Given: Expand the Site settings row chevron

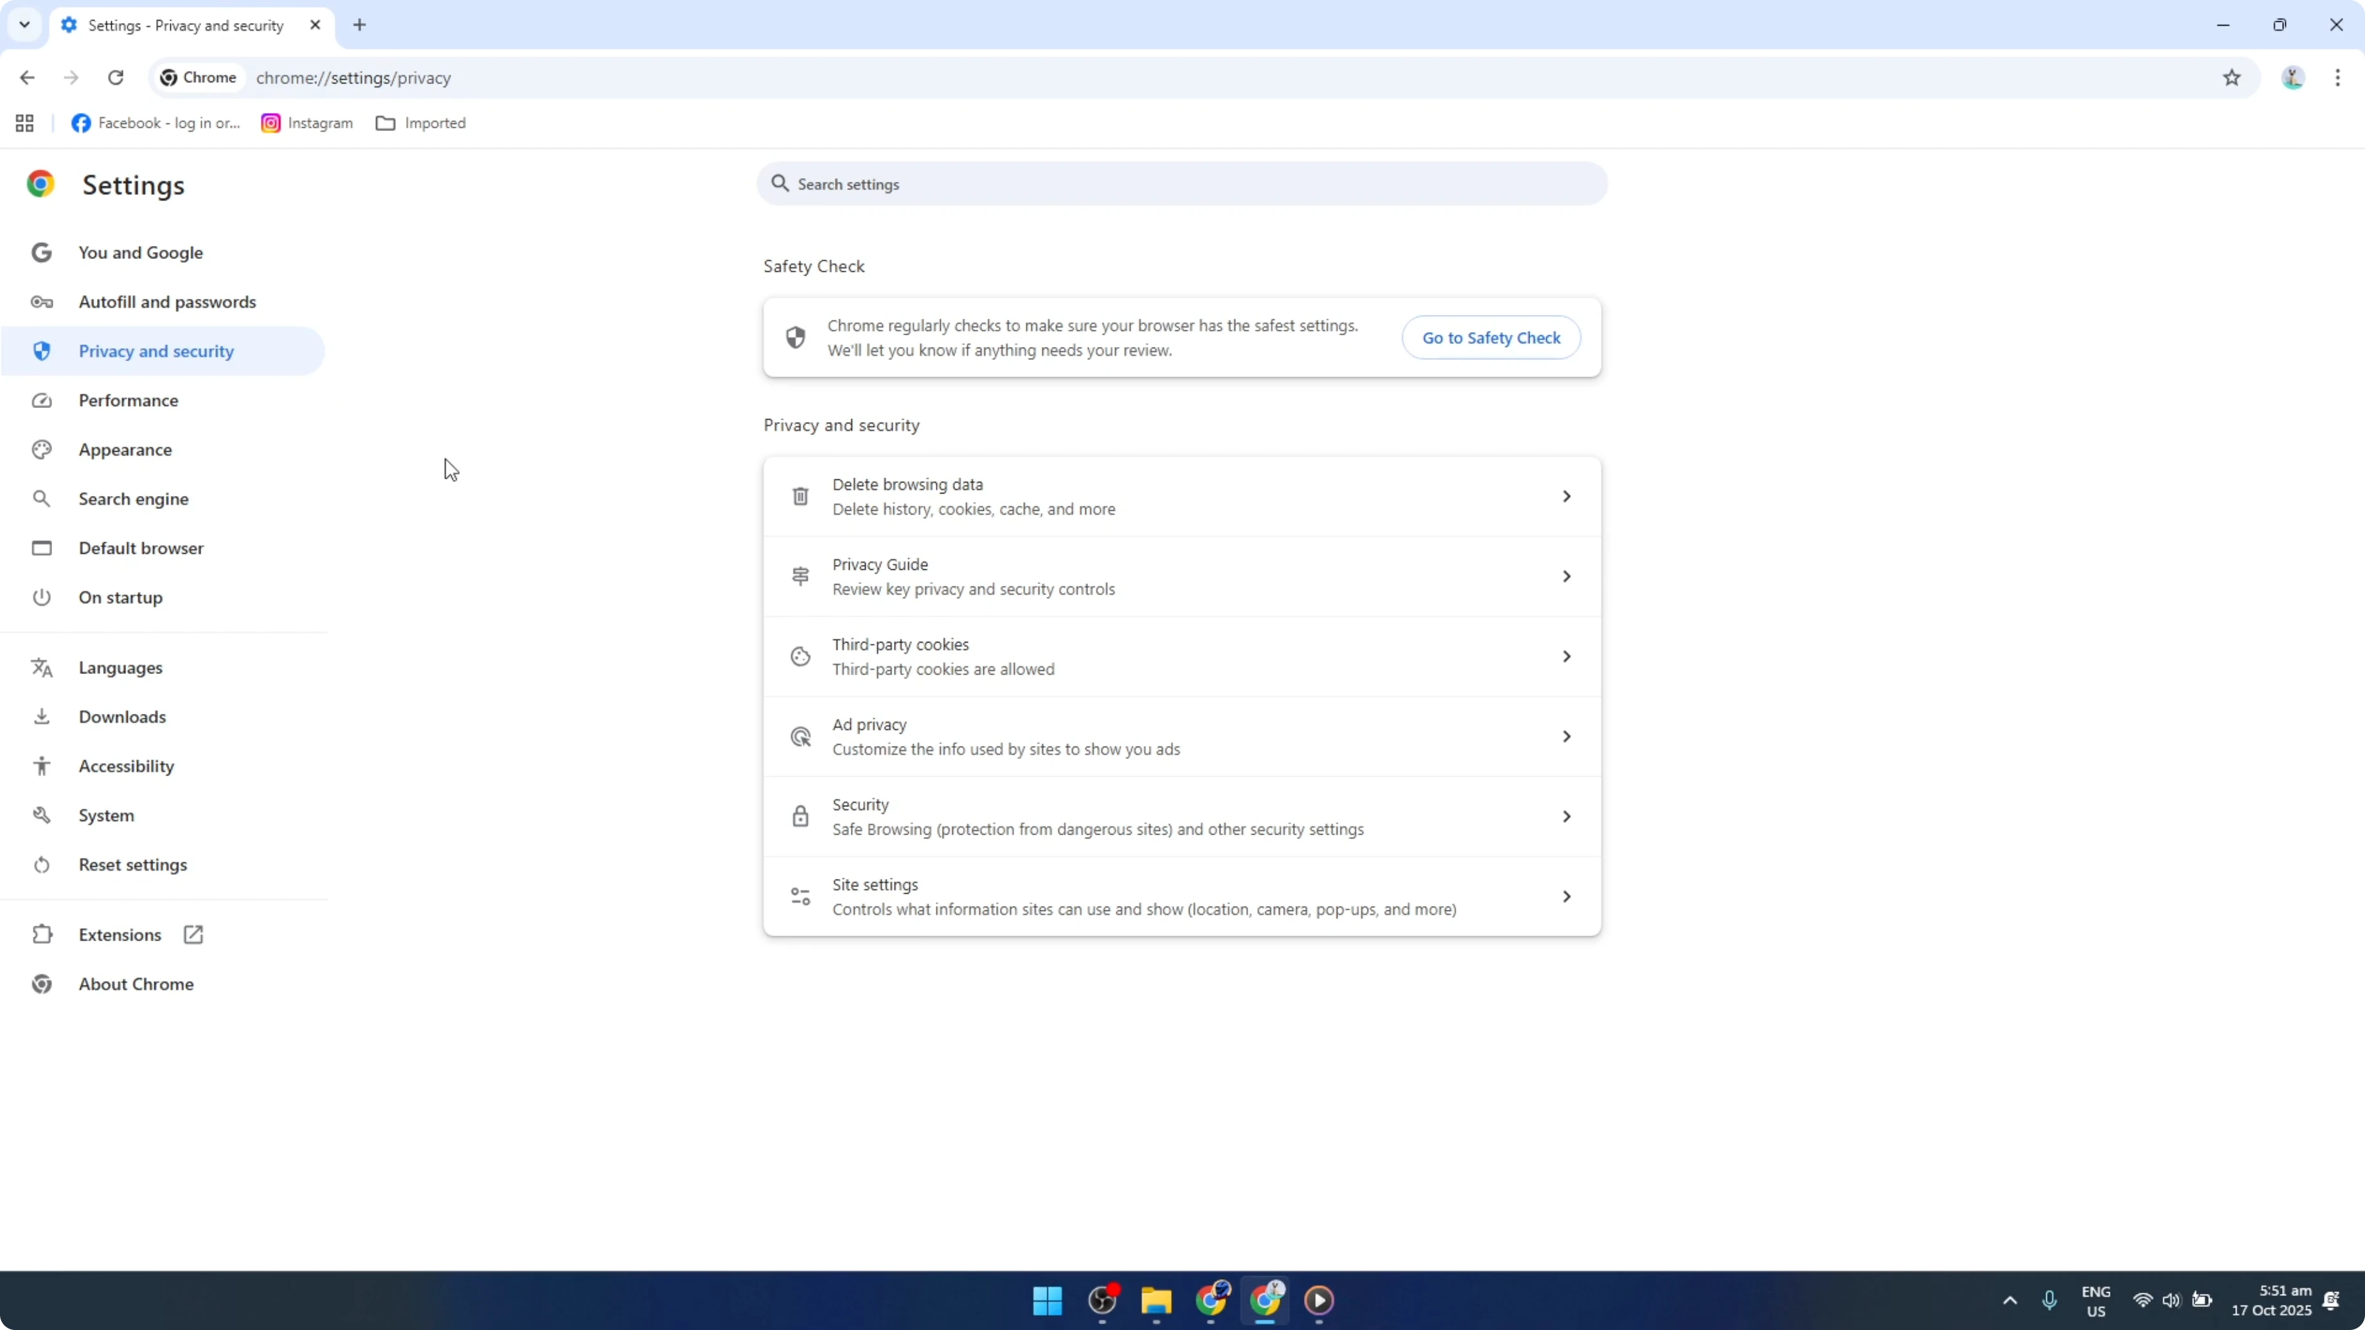Looking at the screenshot, I should pos(1566,896).
